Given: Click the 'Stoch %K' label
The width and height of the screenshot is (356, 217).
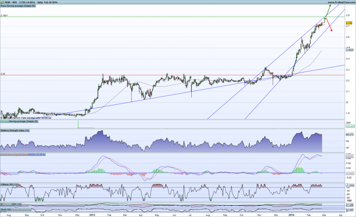Looking at the screenshot, I should (x=6, y=209).
